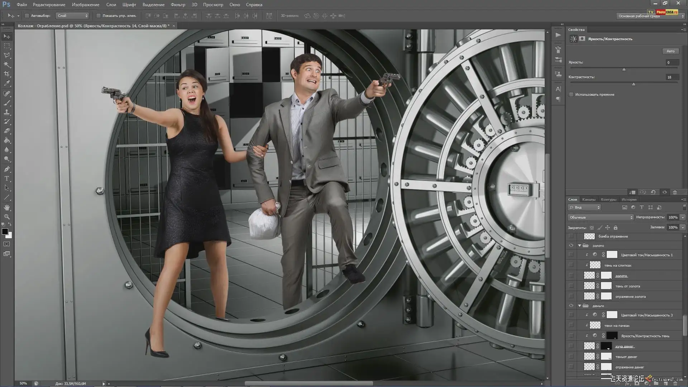Open the Обычные blend mode dropdown
The image size is (688, 387).
(x=600, y=218)
